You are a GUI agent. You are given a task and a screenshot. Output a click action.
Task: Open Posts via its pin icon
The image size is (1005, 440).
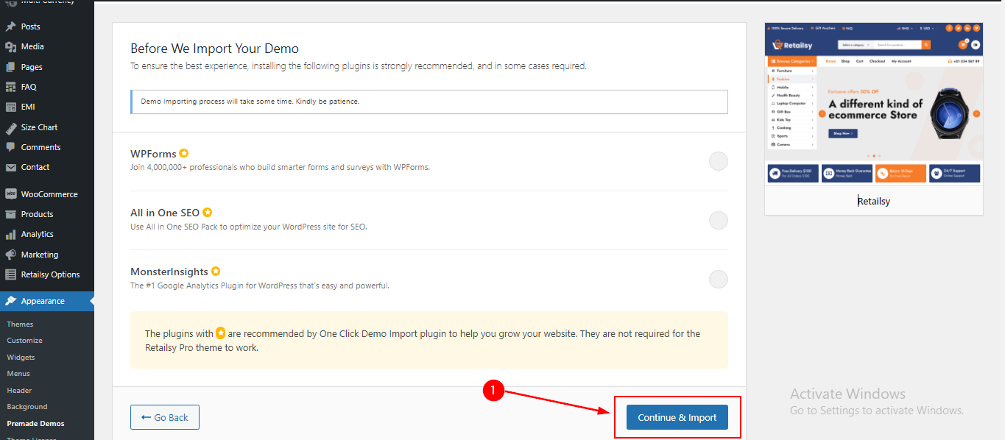click(10, 26)
